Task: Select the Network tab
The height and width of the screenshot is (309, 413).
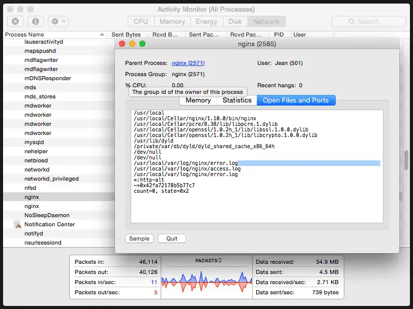Action: pos(267,21)
